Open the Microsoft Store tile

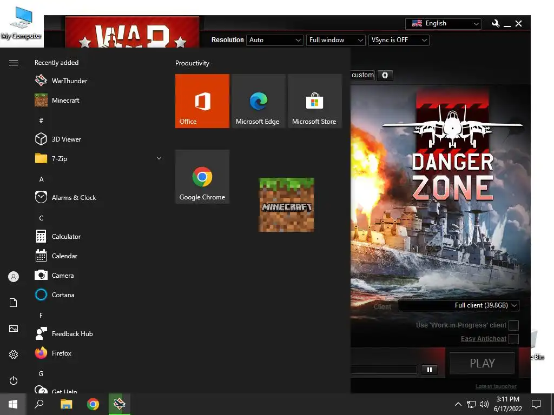coord(314,101)
